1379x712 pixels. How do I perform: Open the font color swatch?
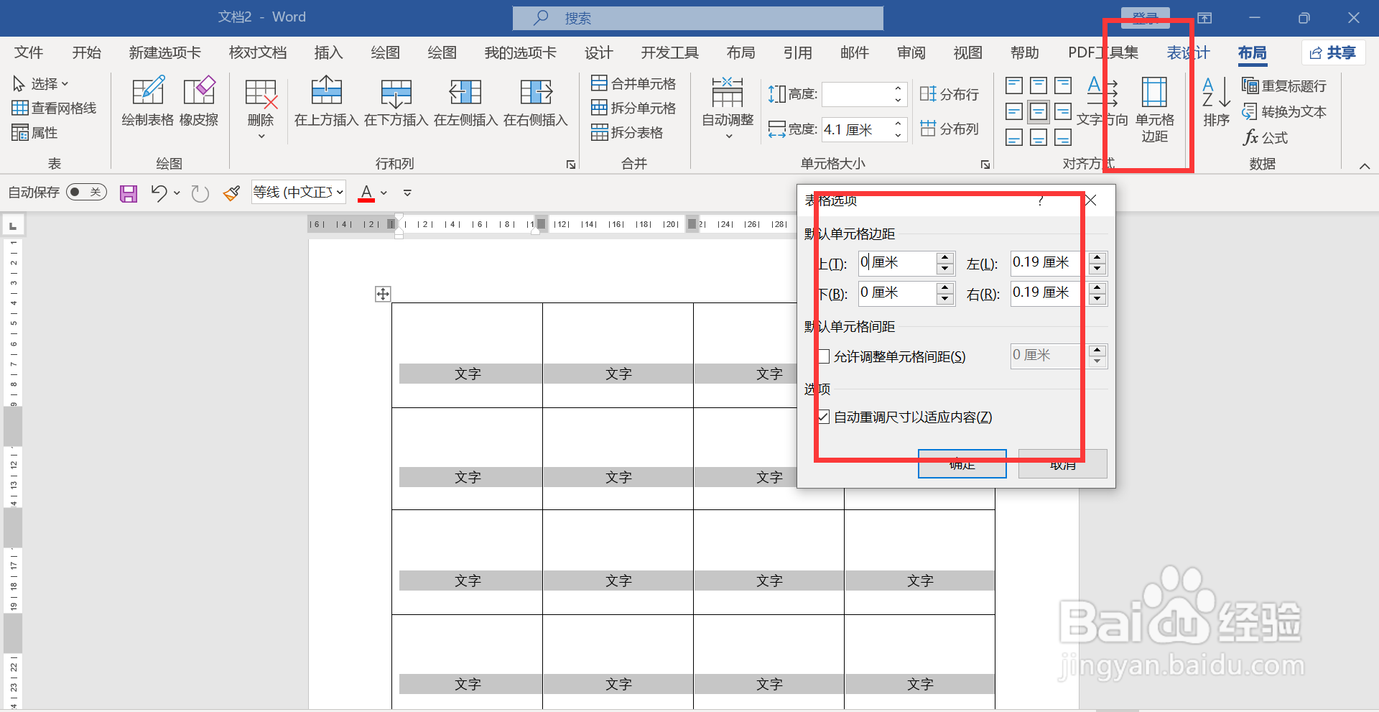point(366,192)
